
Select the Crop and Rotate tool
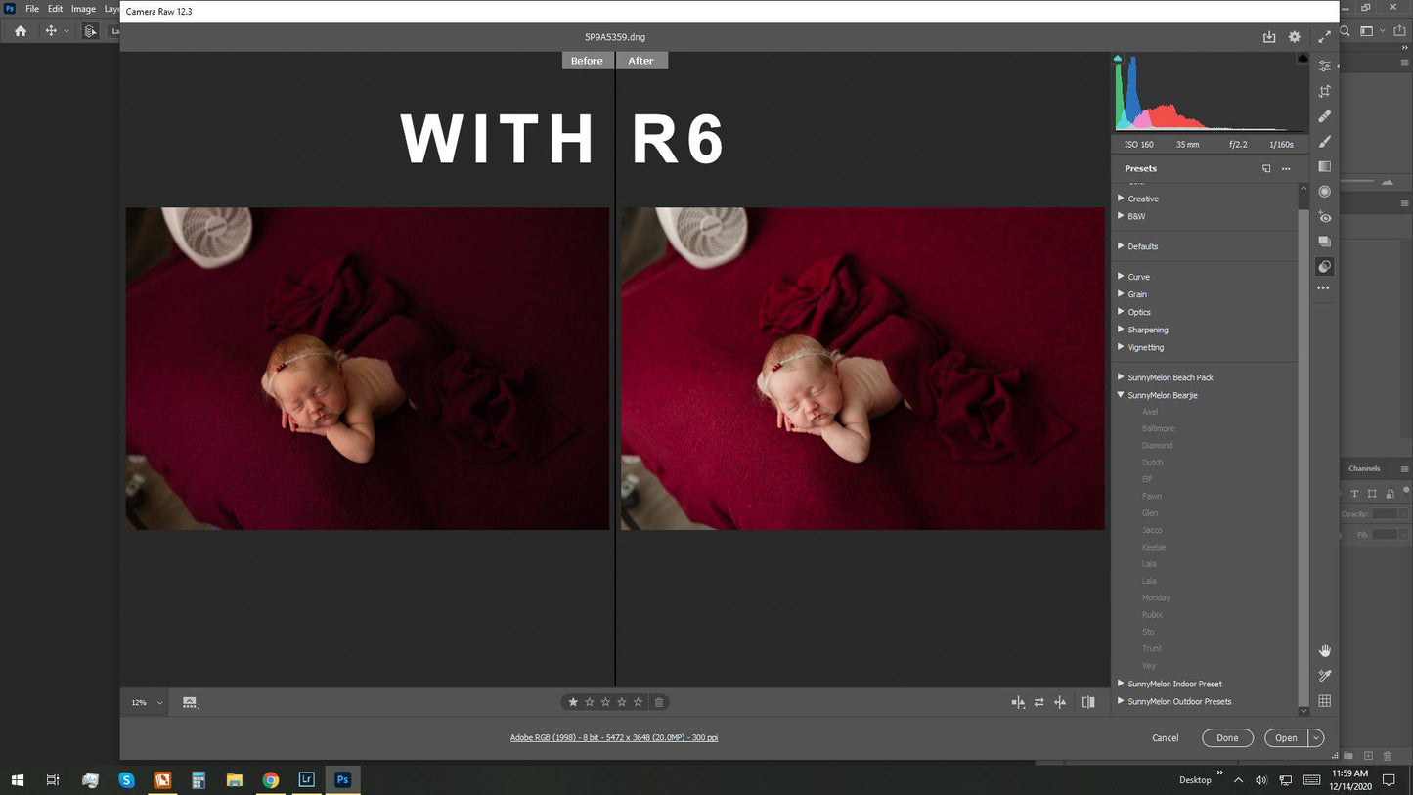click(x=1325, y=91)
